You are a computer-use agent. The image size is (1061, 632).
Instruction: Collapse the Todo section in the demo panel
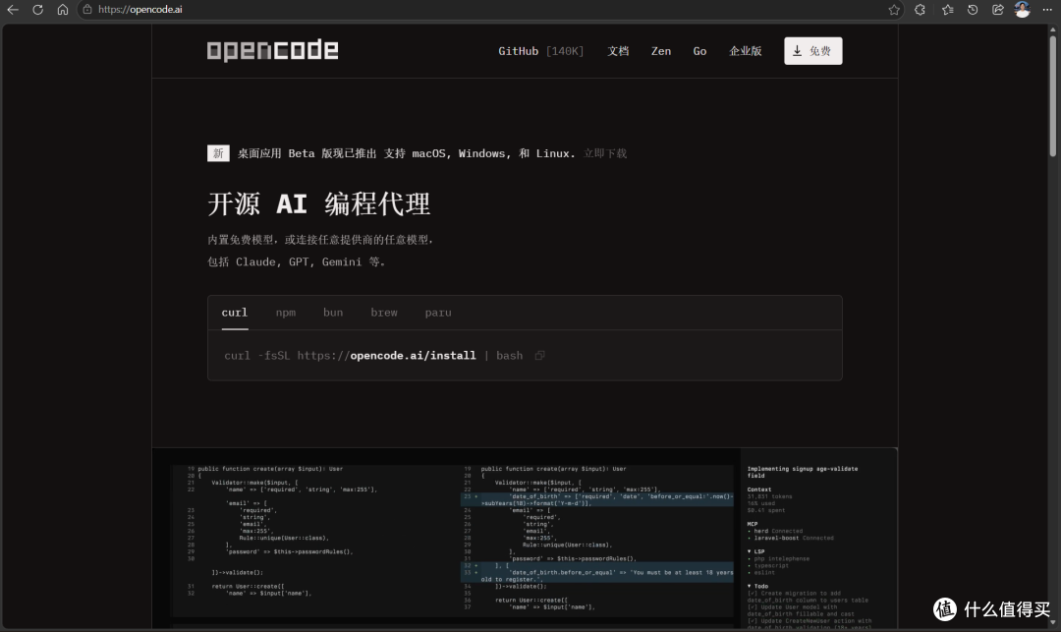757,586
